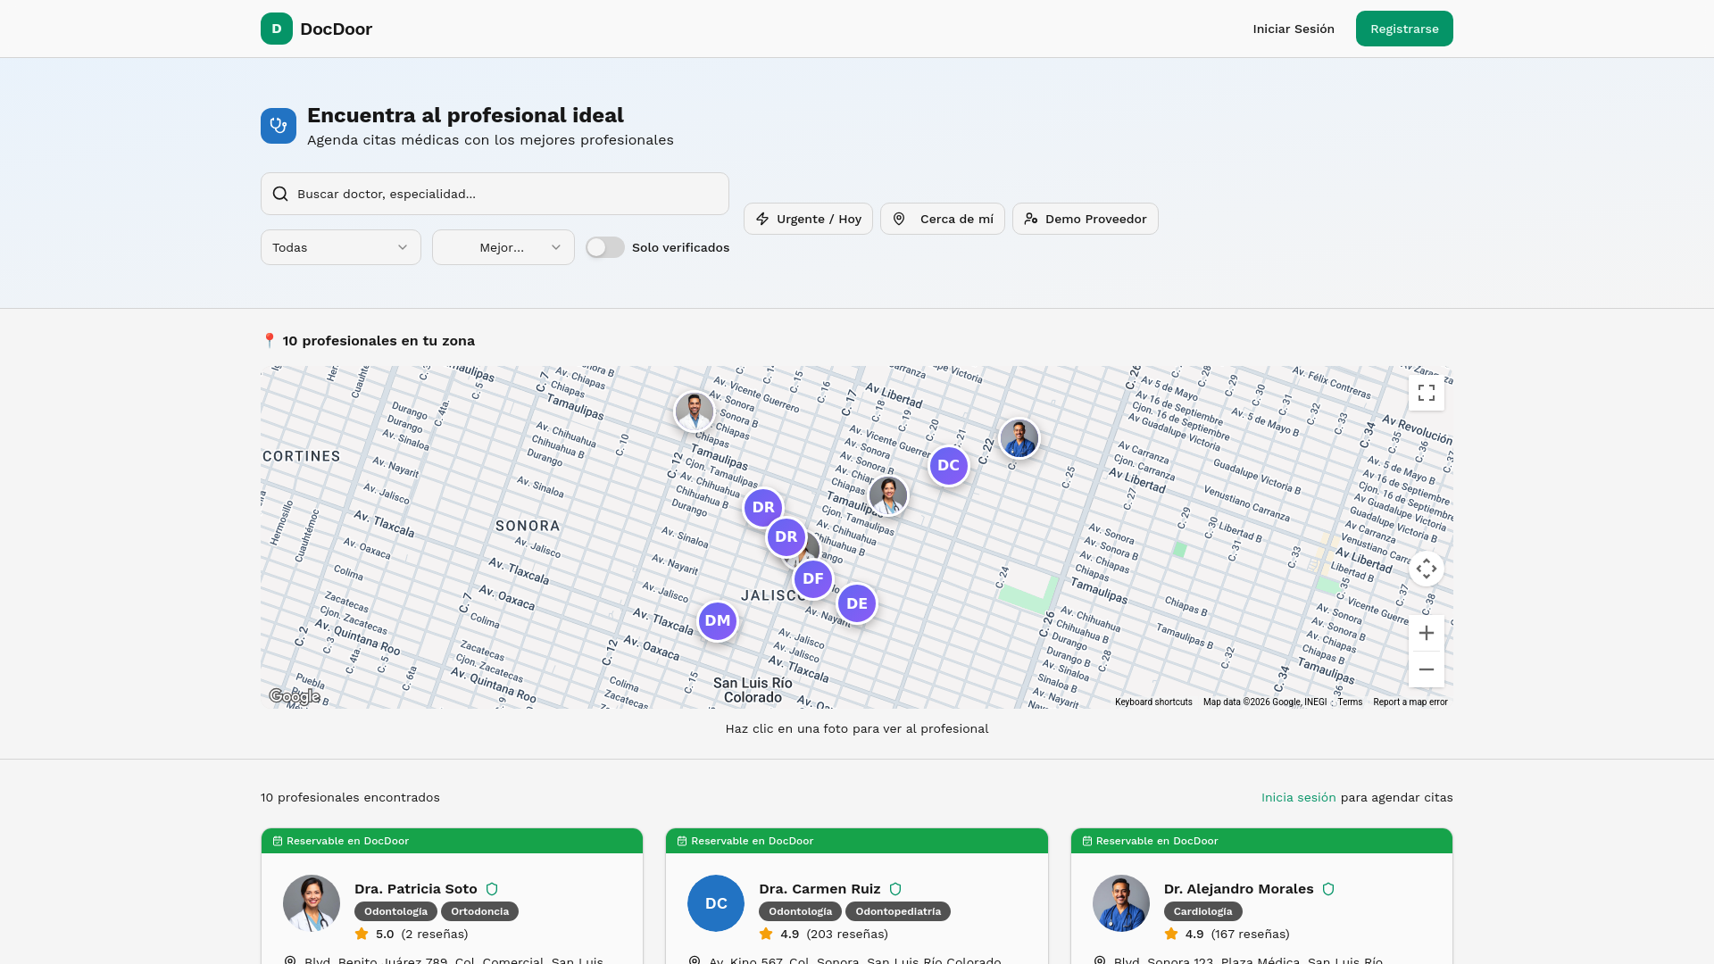Click the doctor photo marker at the map's top center
This screenshot has width=1714, height=964.
pos(695,411)
